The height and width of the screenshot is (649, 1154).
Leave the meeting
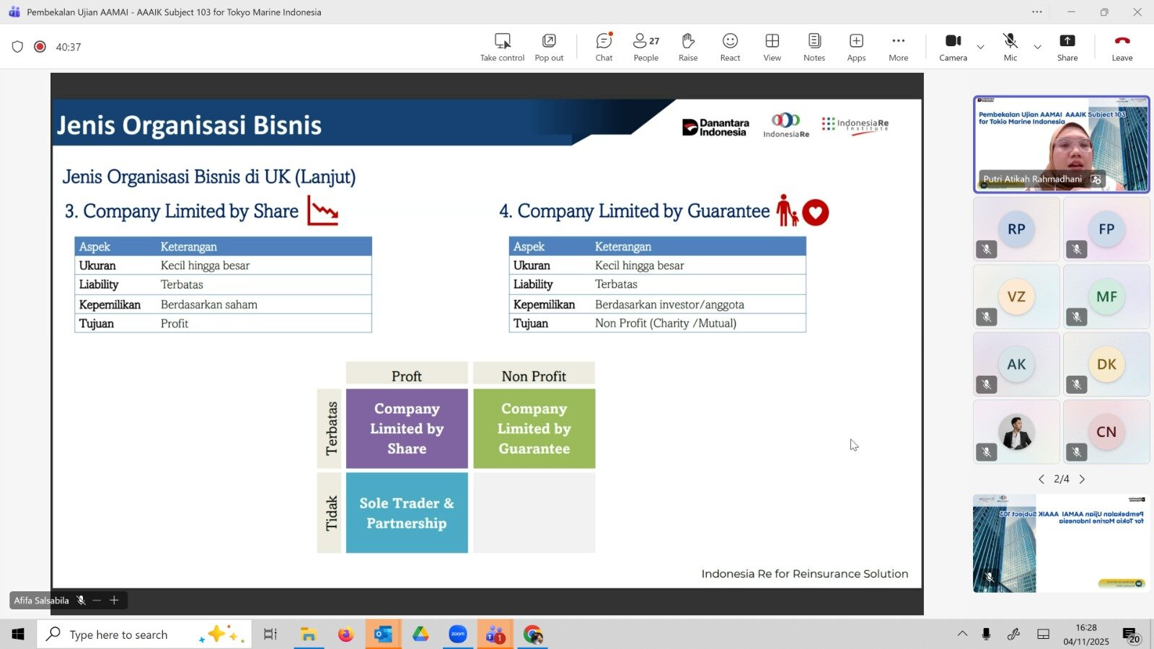tap(1122, 47)
